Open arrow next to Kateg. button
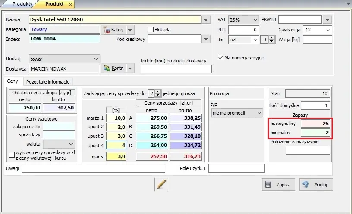Screen dimensions: 352x214 (x=130, y=30)
